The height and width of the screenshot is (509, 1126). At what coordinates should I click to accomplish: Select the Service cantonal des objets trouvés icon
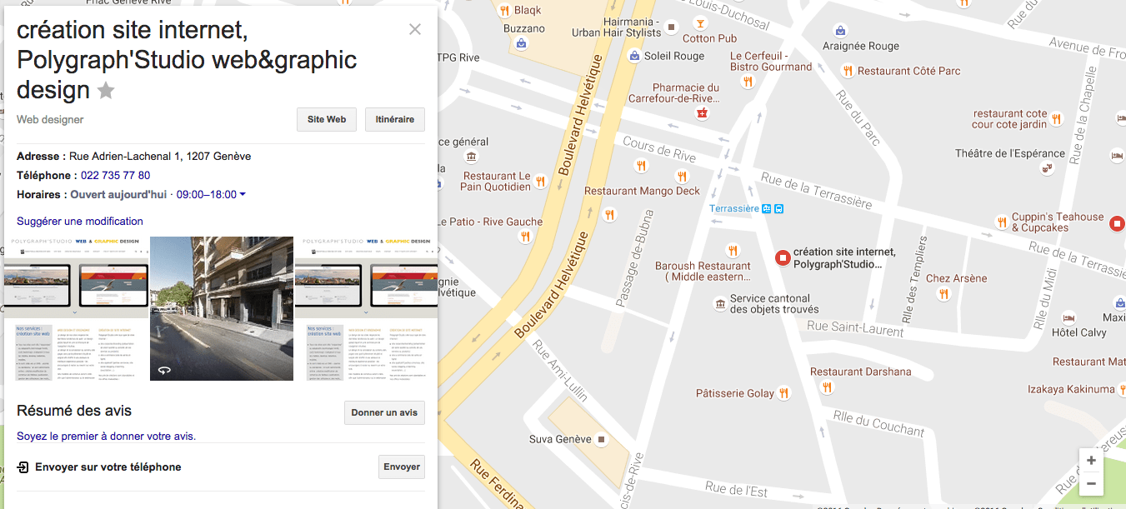(x=720, y=304)
